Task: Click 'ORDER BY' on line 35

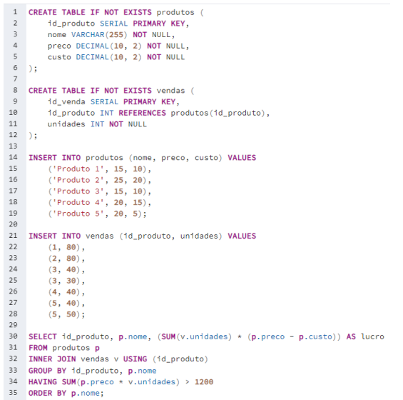Action: coord(47,393)
